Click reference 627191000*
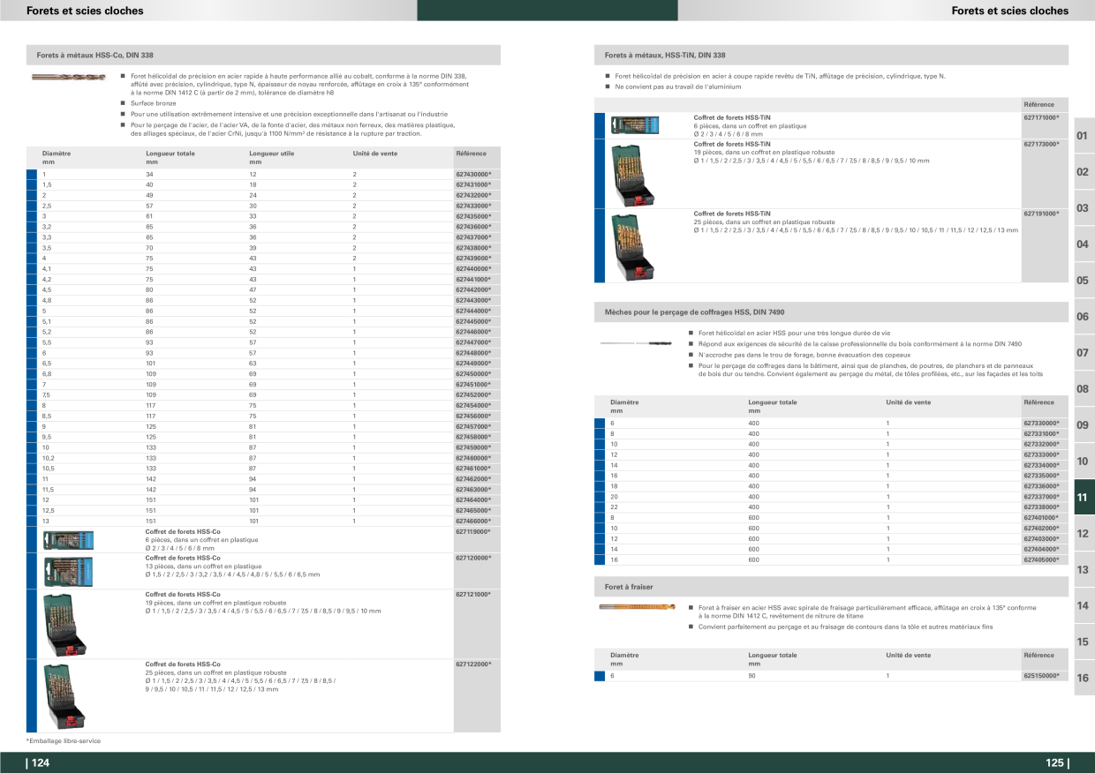 pos(1041,214)
